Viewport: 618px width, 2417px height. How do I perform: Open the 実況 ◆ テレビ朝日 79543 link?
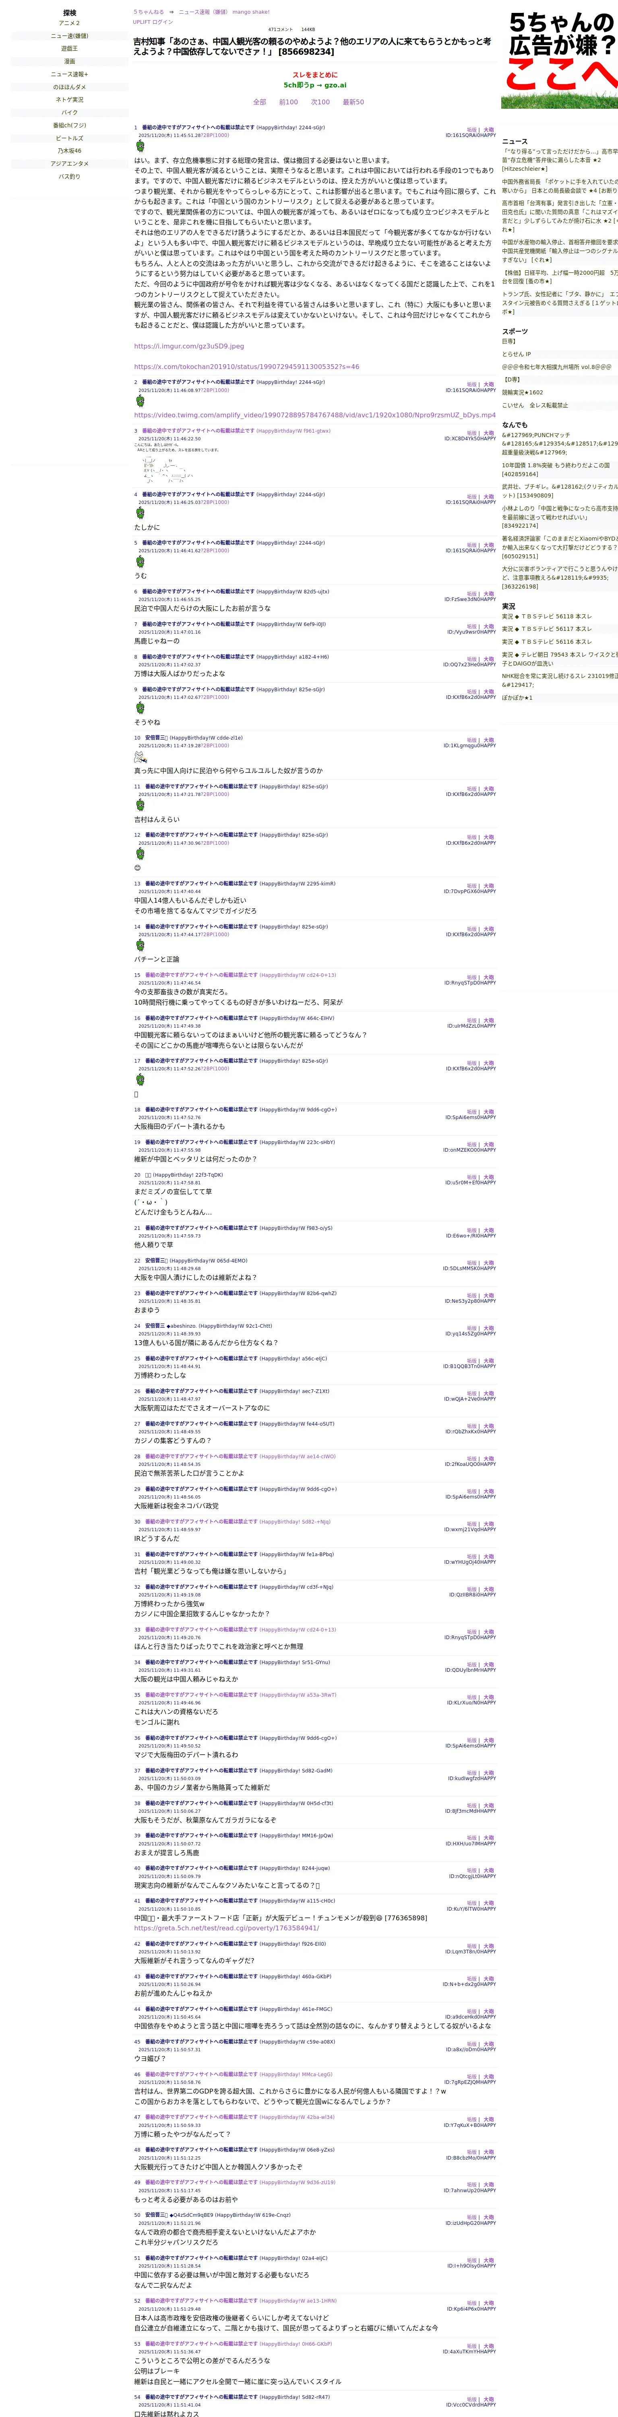pyautogui.click(x=560, y=659)
